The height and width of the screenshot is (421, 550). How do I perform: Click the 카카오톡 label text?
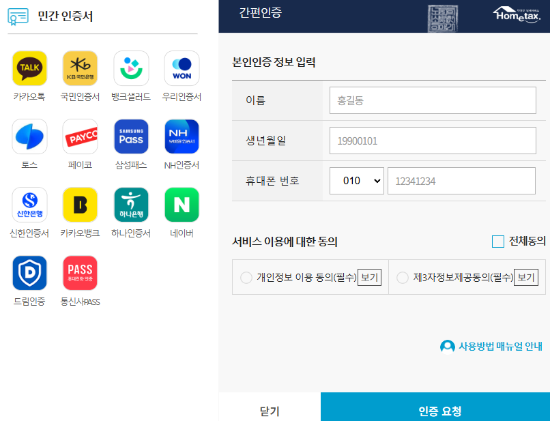tap(29, 96)
